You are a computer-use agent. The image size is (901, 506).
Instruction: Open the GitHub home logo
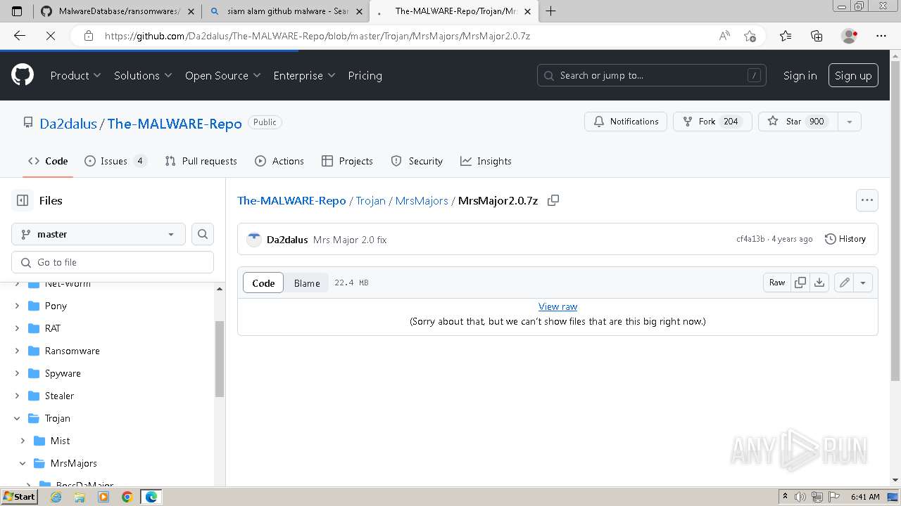tap(23, 75)
